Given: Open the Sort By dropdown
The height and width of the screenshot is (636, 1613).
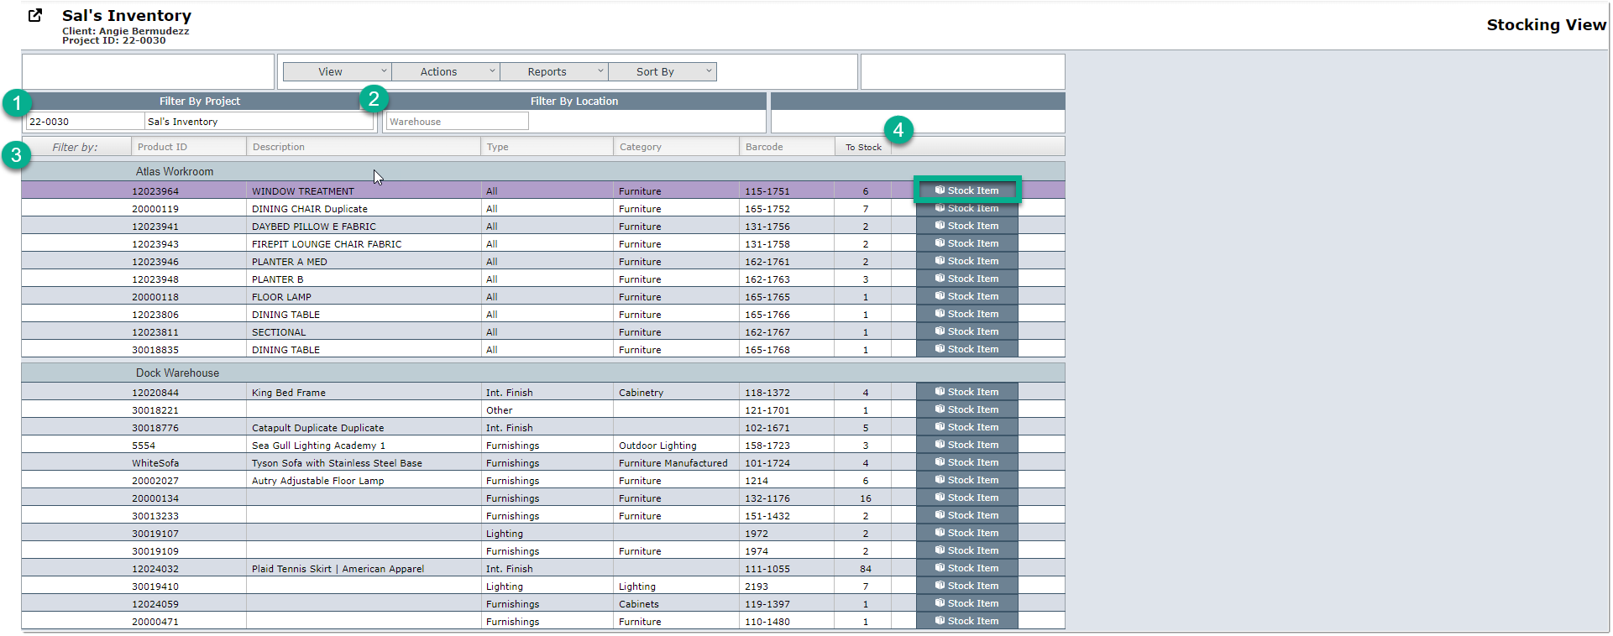Looking at the screenshot, I should pos(662,72).
